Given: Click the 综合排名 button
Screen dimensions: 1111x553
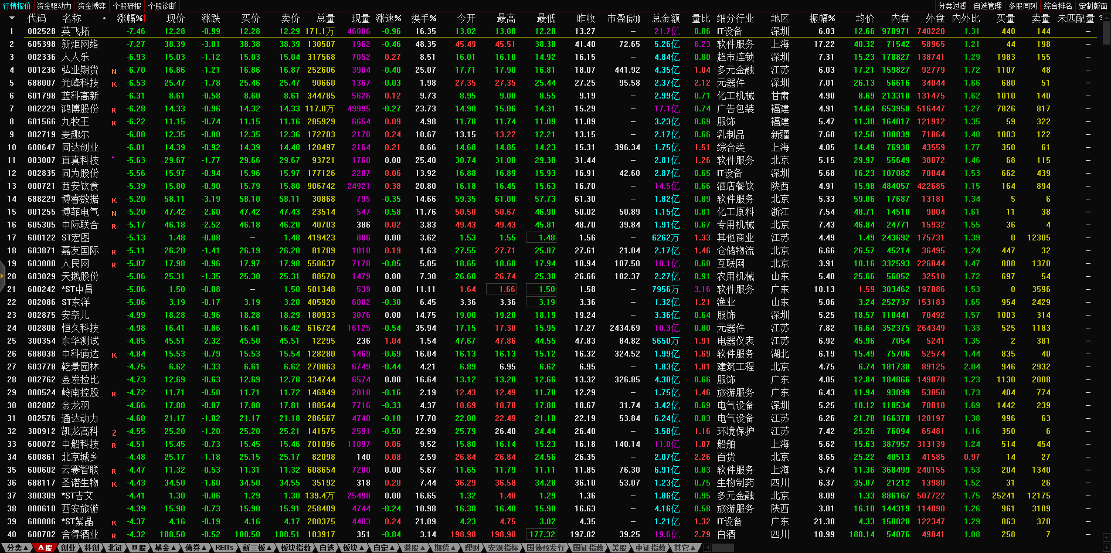Looking at the screenshot, I should (x=1058, y=6).
